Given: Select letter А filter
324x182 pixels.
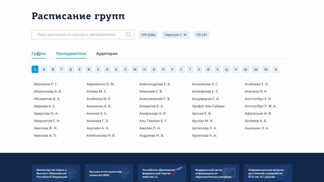Looking at the screenshot, I should coord(35,69).
